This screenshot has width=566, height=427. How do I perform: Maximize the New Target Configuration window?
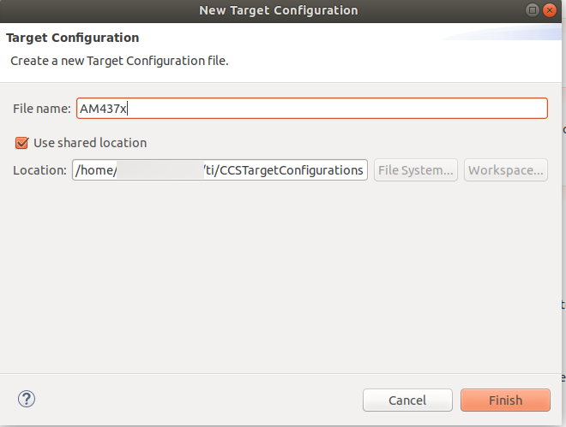[533, 10]
